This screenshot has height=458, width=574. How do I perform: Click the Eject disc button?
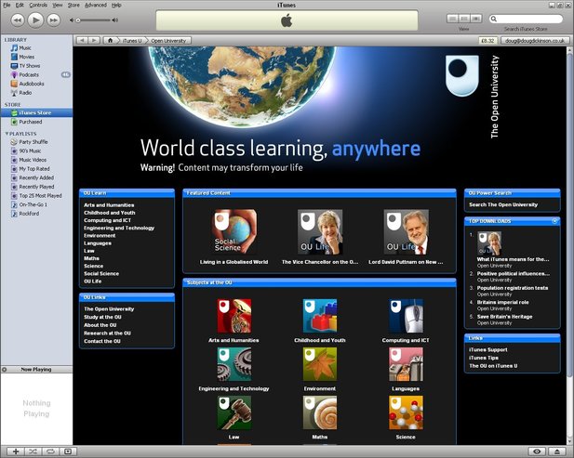pos(557,451)
